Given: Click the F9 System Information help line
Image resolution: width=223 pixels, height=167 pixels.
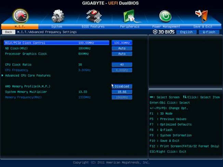Looking at the screenshot, I should tap(171, 135).
